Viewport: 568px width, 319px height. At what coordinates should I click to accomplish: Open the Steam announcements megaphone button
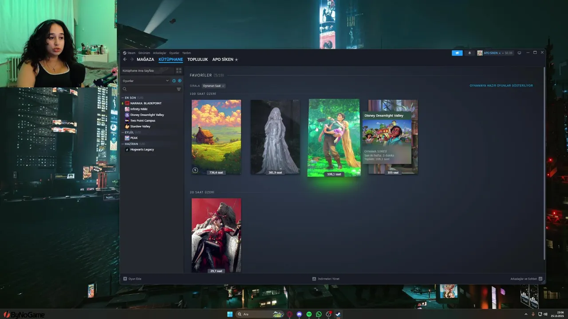[x=457, y=53]
